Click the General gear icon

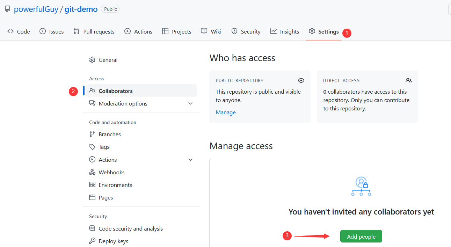[x=92, y=60]
